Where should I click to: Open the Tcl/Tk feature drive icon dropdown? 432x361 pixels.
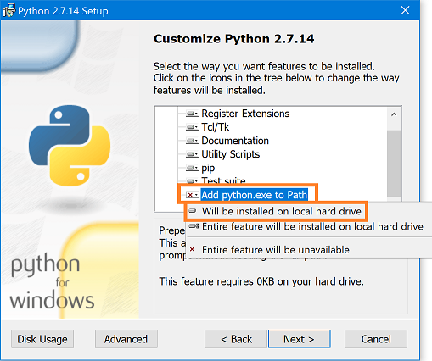(x=193, y=127)
